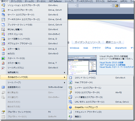Viewport: 135px width, 121px height.
Task: Click the Architecture Explorer icon
Action: [3, 20]
